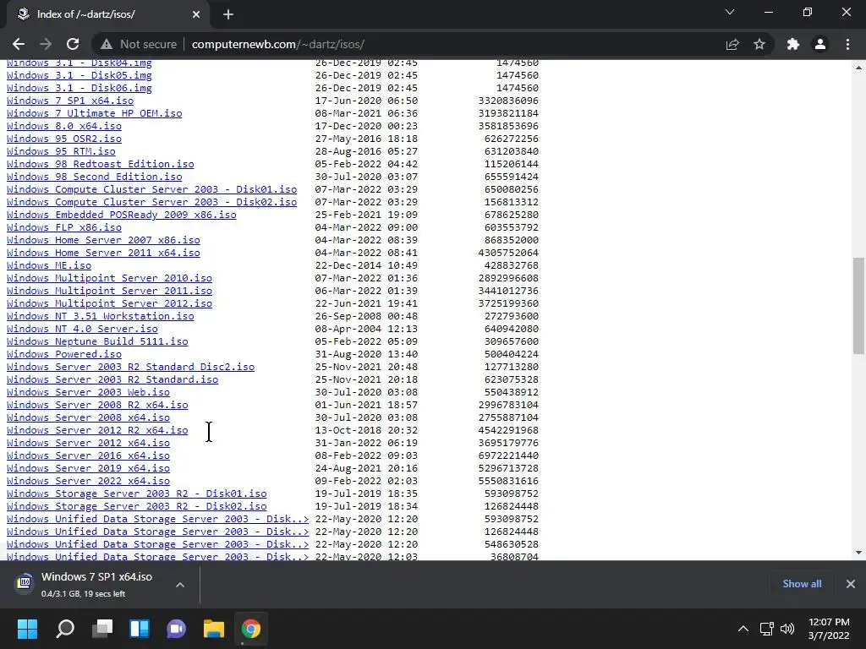866x649 pixels.
Task: Open Windows FLP x86.iso link
Action: pos(64,227)
